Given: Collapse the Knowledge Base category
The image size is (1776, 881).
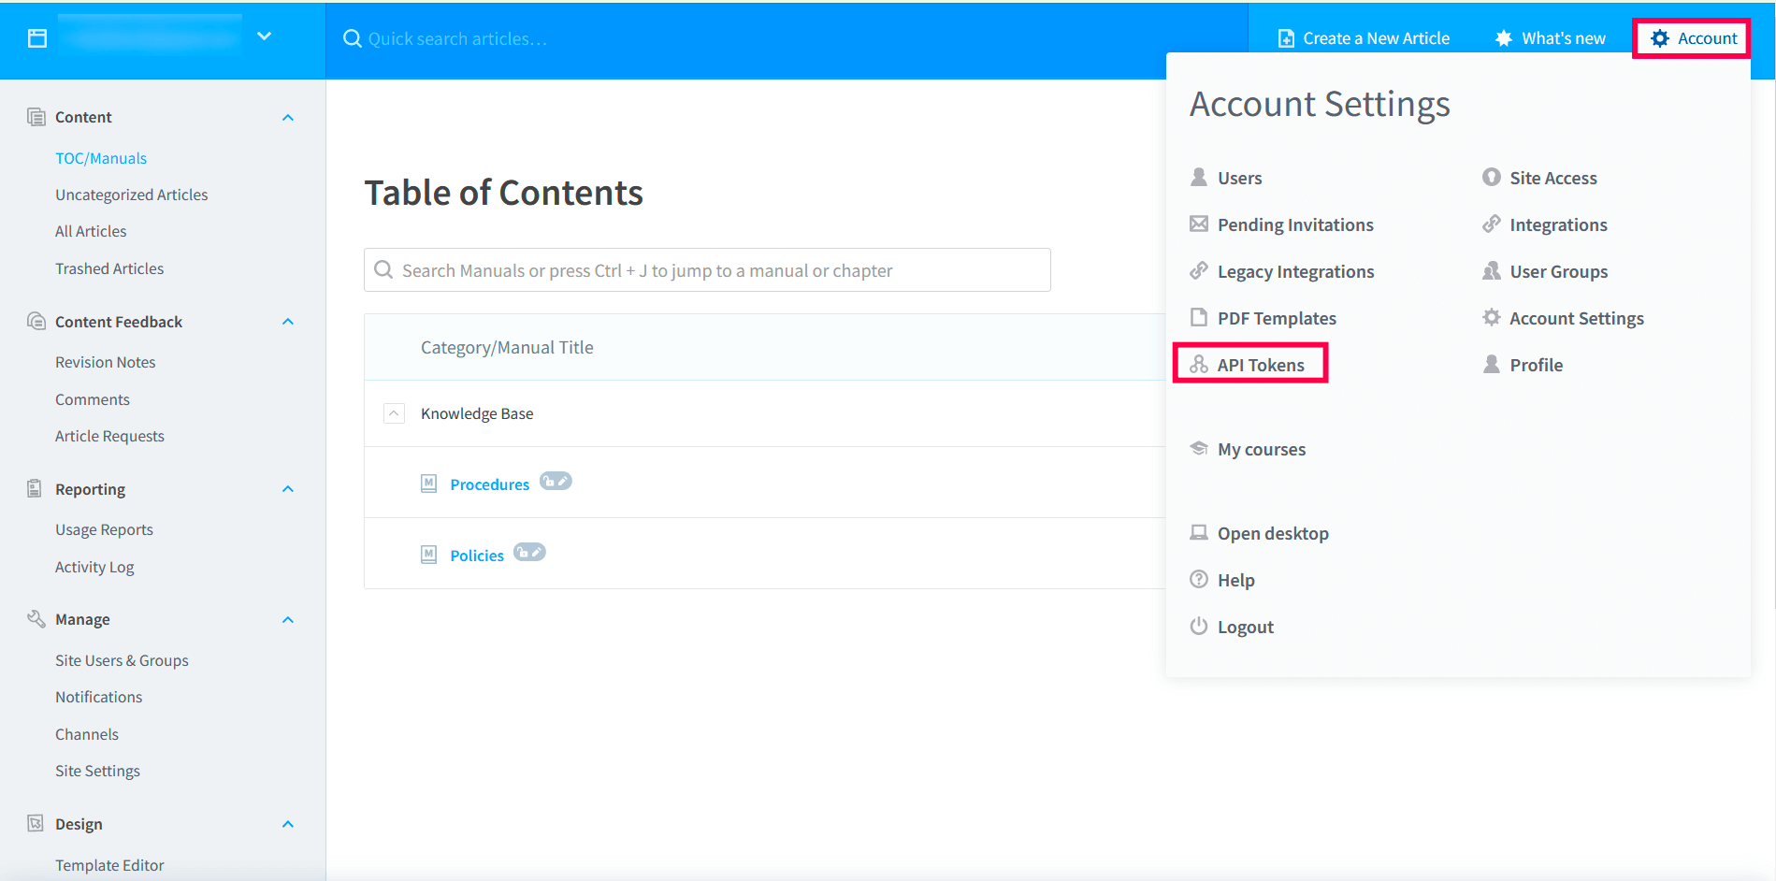Looking at the screenshot, I should coord(394,413).
